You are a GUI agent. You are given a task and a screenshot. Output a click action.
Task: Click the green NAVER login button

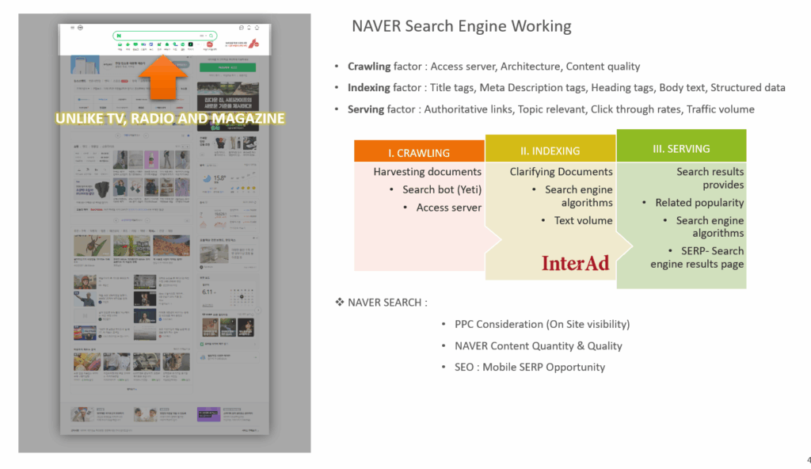click(227, 67)
